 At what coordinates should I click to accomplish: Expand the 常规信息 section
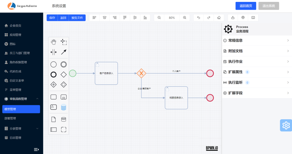[x=256, y=40]
